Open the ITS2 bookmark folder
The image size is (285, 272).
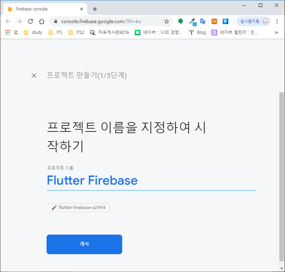(76, 33)
